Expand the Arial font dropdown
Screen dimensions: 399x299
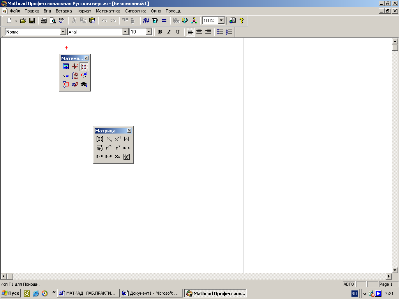[x=125, y=32]
